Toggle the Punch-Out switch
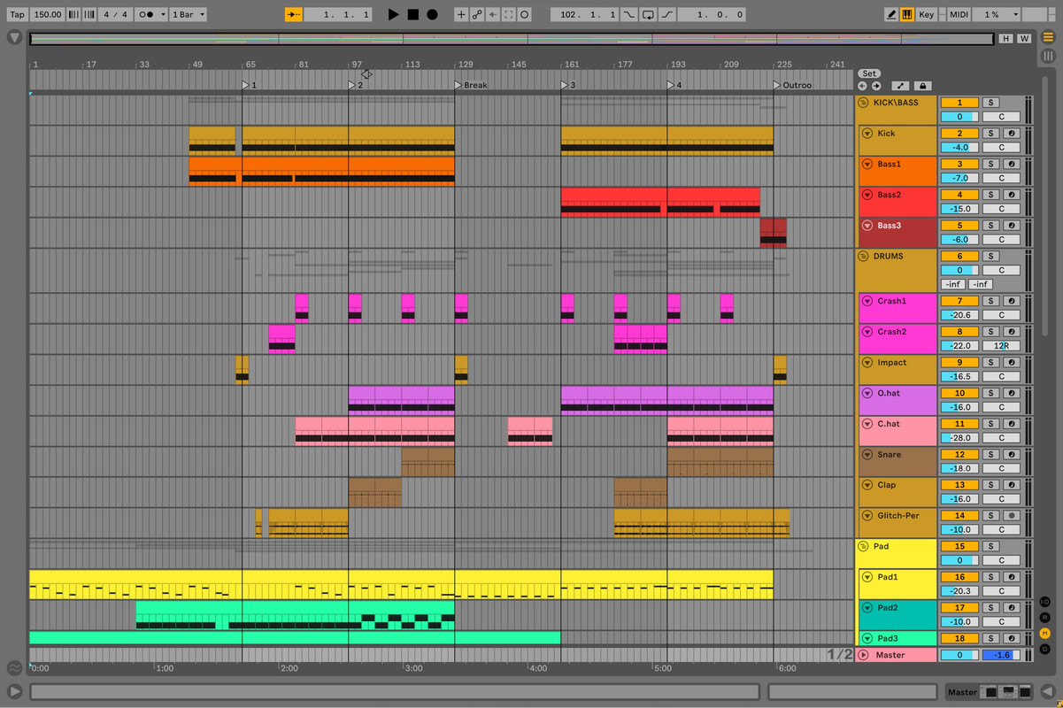The image size is (1063, 708). (667, 14)
